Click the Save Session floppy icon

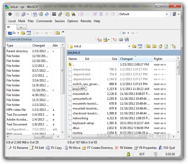pos(127,40)
